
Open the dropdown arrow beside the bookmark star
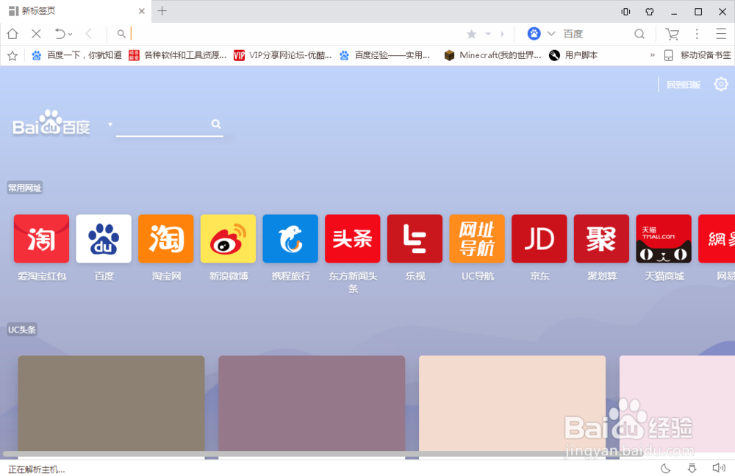click(488, 34)
